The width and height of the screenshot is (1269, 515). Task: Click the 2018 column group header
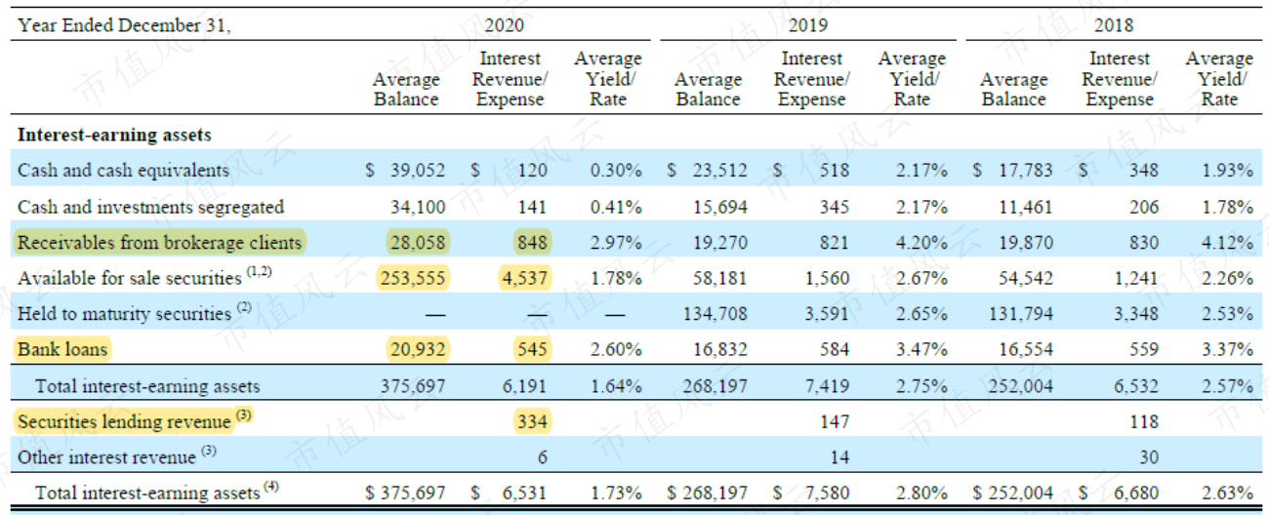[x=1113, y=25]
